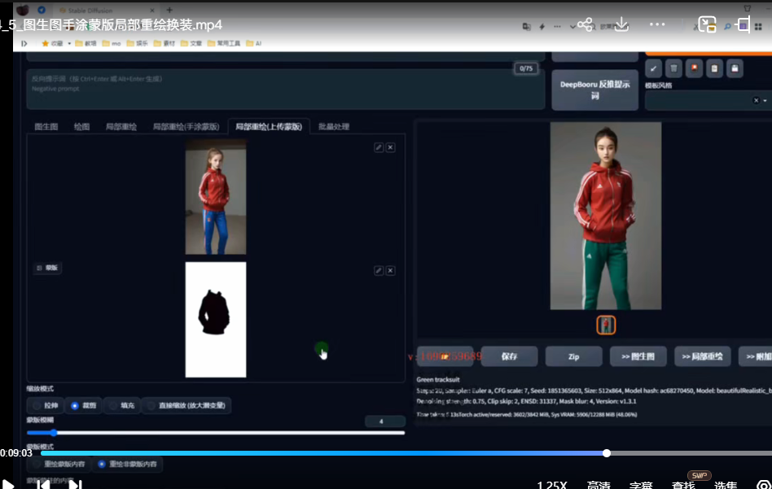This screenshot has width=772, height=489.
Task: Remove the uploaded source image with X
Action: pos(390,147)
